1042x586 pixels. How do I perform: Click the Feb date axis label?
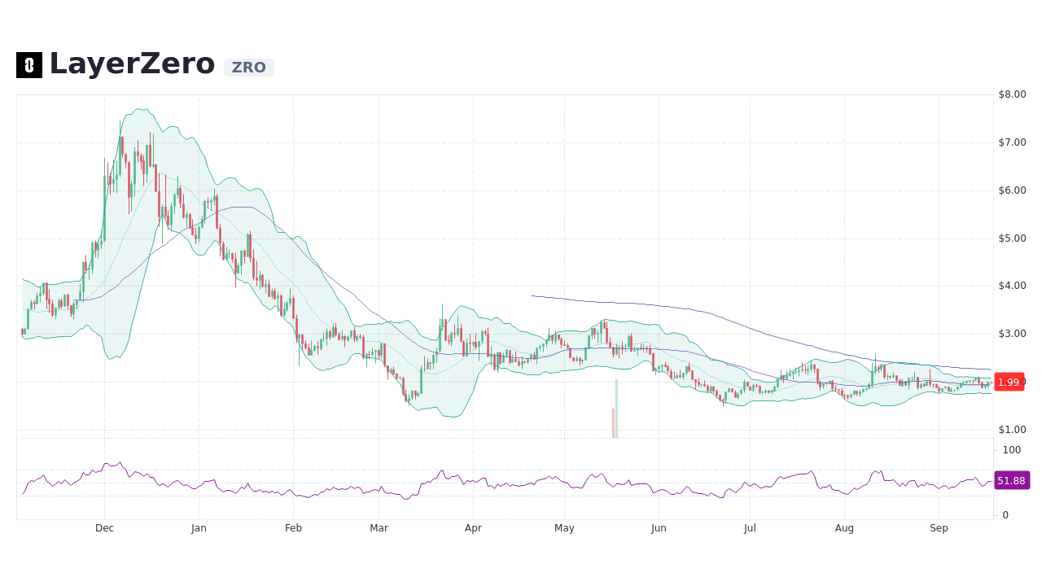click(293, 528)
